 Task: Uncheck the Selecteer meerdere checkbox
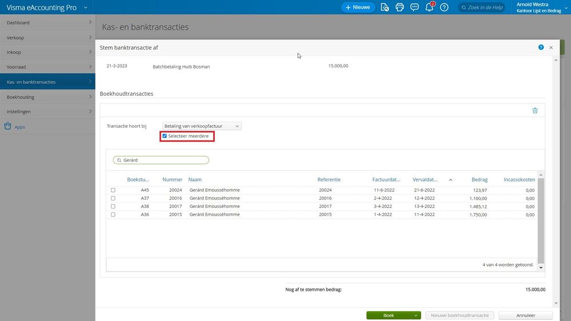(165, 136)
